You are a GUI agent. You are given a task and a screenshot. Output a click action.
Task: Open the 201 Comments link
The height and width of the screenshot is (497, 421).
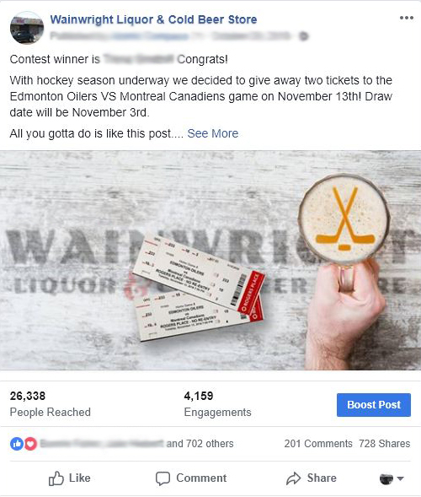tap(318, 444)
